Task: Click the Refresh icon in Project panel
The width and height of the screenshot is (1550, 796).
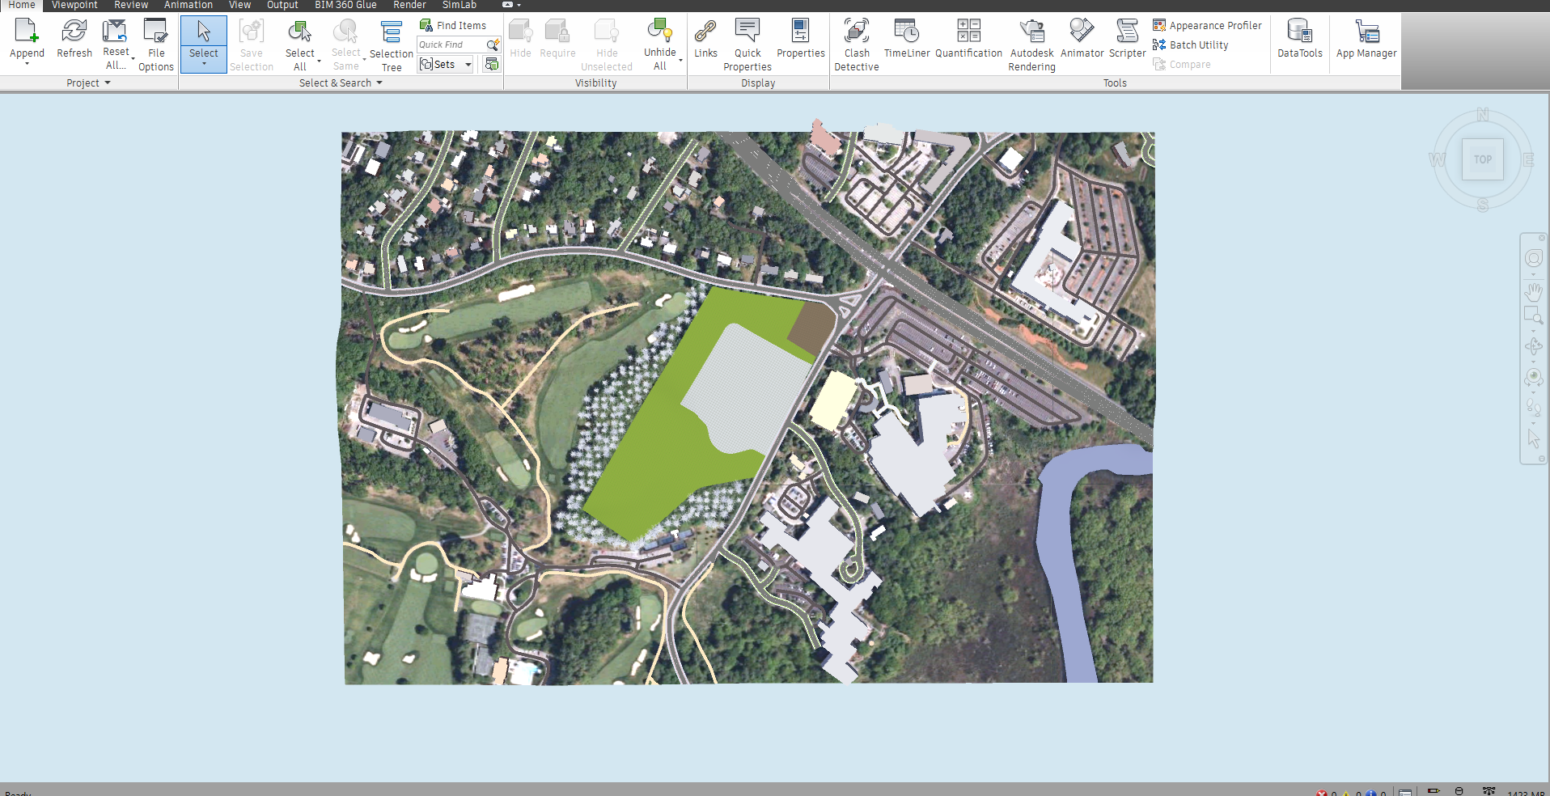Action: click(74, 31)
